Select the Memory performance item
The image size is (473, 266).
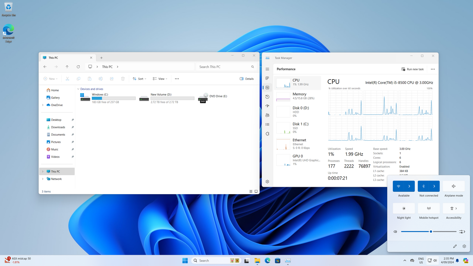point(298,96)
